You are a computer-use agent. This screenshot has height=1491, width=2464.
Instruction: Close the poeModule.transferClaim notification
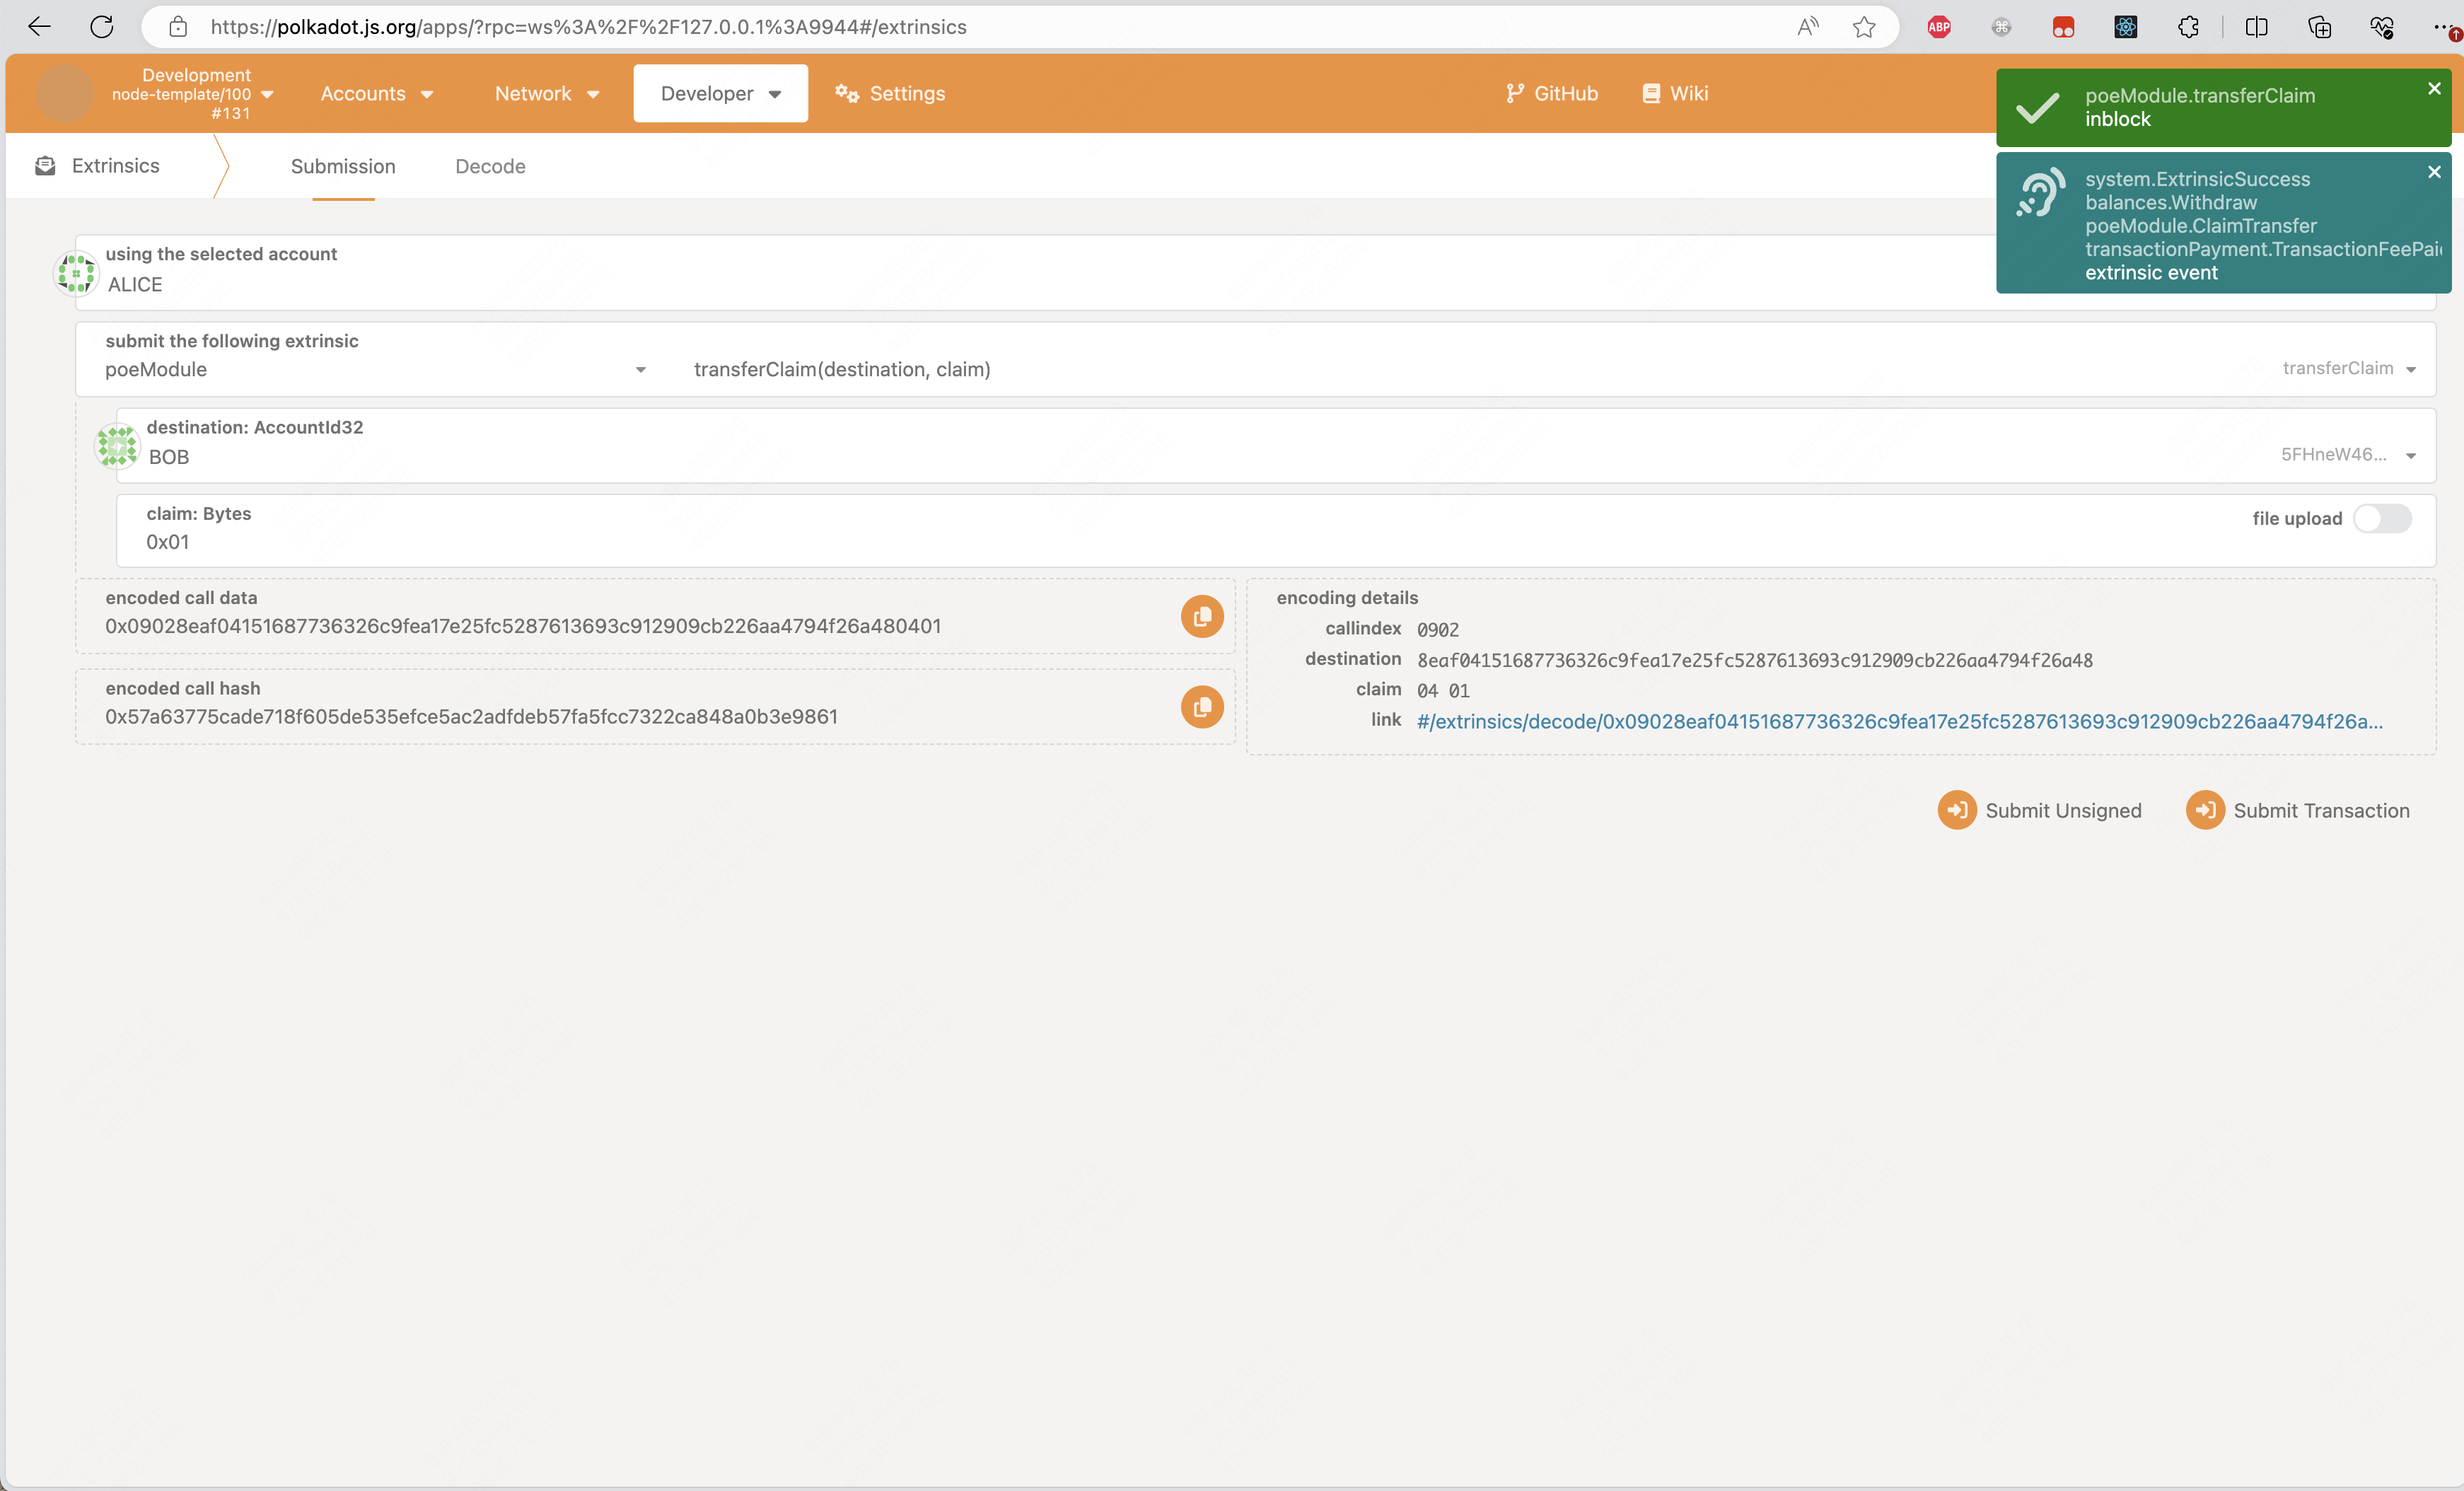[2434, 89]
